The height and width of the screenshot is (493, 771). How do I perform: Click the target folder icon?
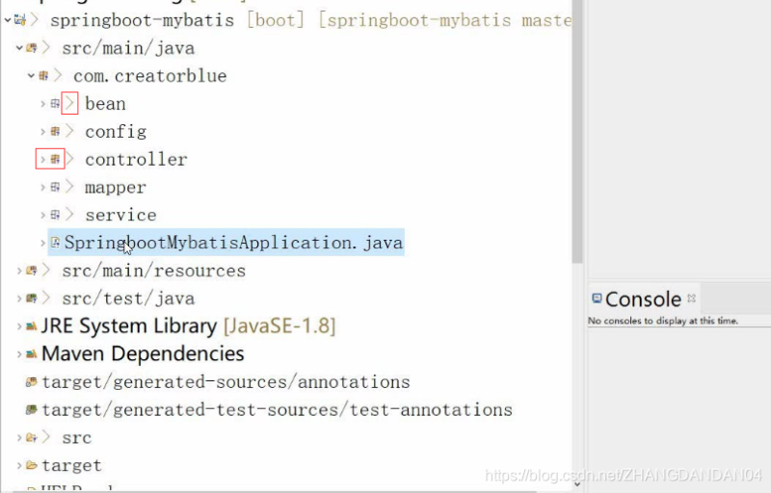click(x=32, y=466)
